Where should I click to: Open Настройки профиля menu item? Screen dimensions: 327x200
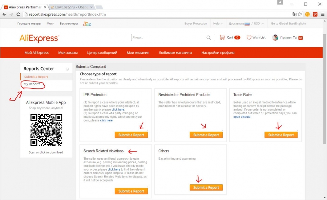point(218,53)
